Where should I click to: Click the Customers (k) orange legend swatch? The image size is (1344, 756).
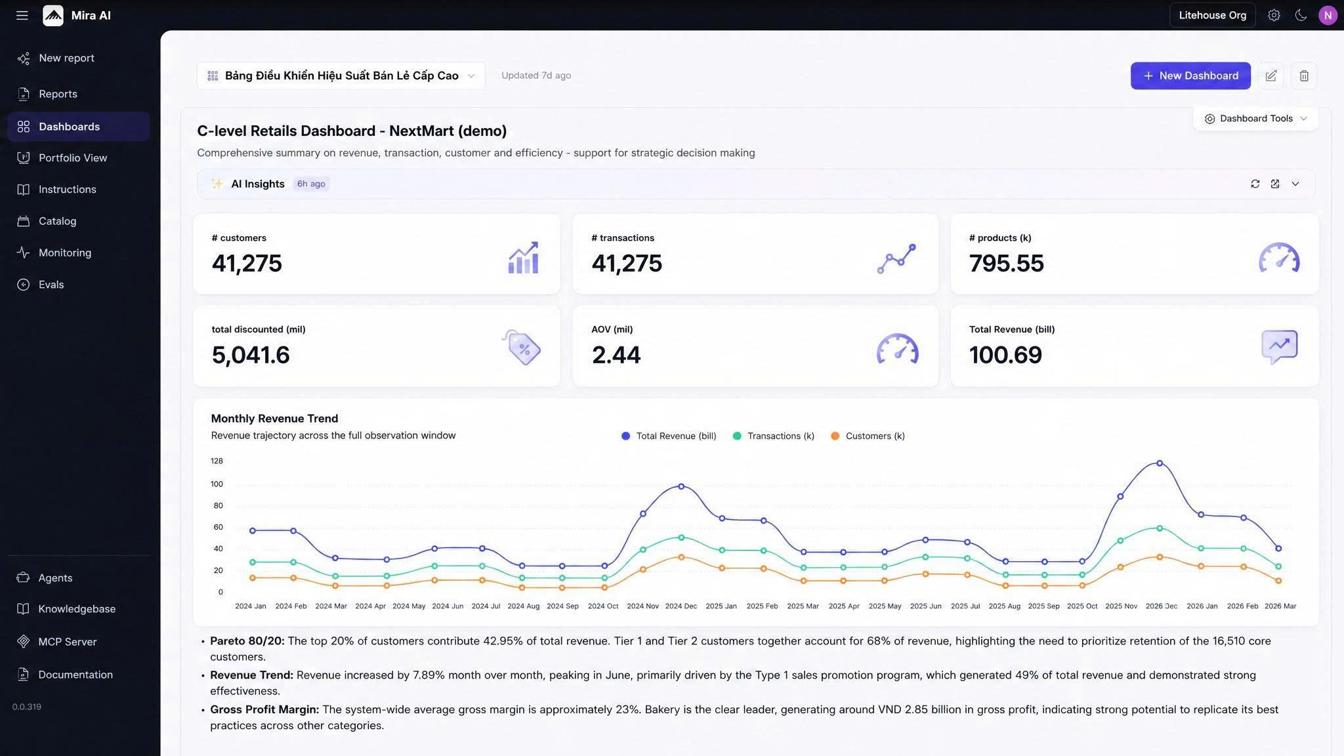[835, 436]
